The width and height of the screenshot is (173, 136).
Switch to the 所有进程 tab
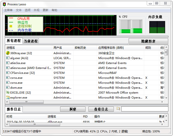pyautogui.click(x=14, y=41)
